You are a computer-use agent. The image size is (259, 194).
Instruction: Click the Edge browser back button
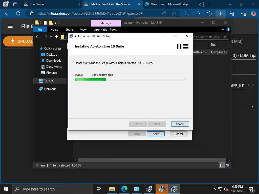pyautogui.click(x=7, y=13)
